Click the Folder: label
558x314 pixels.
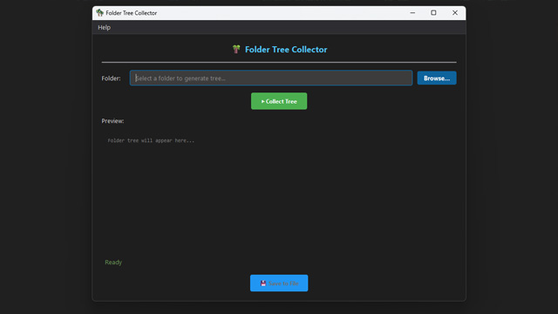point(111,78)
